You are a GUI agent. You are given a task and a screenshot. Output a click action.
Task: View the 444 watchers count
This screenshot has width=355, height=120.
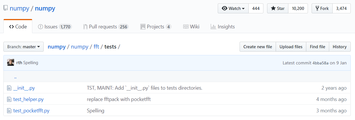pyautogui.click(x=256, y=9)
